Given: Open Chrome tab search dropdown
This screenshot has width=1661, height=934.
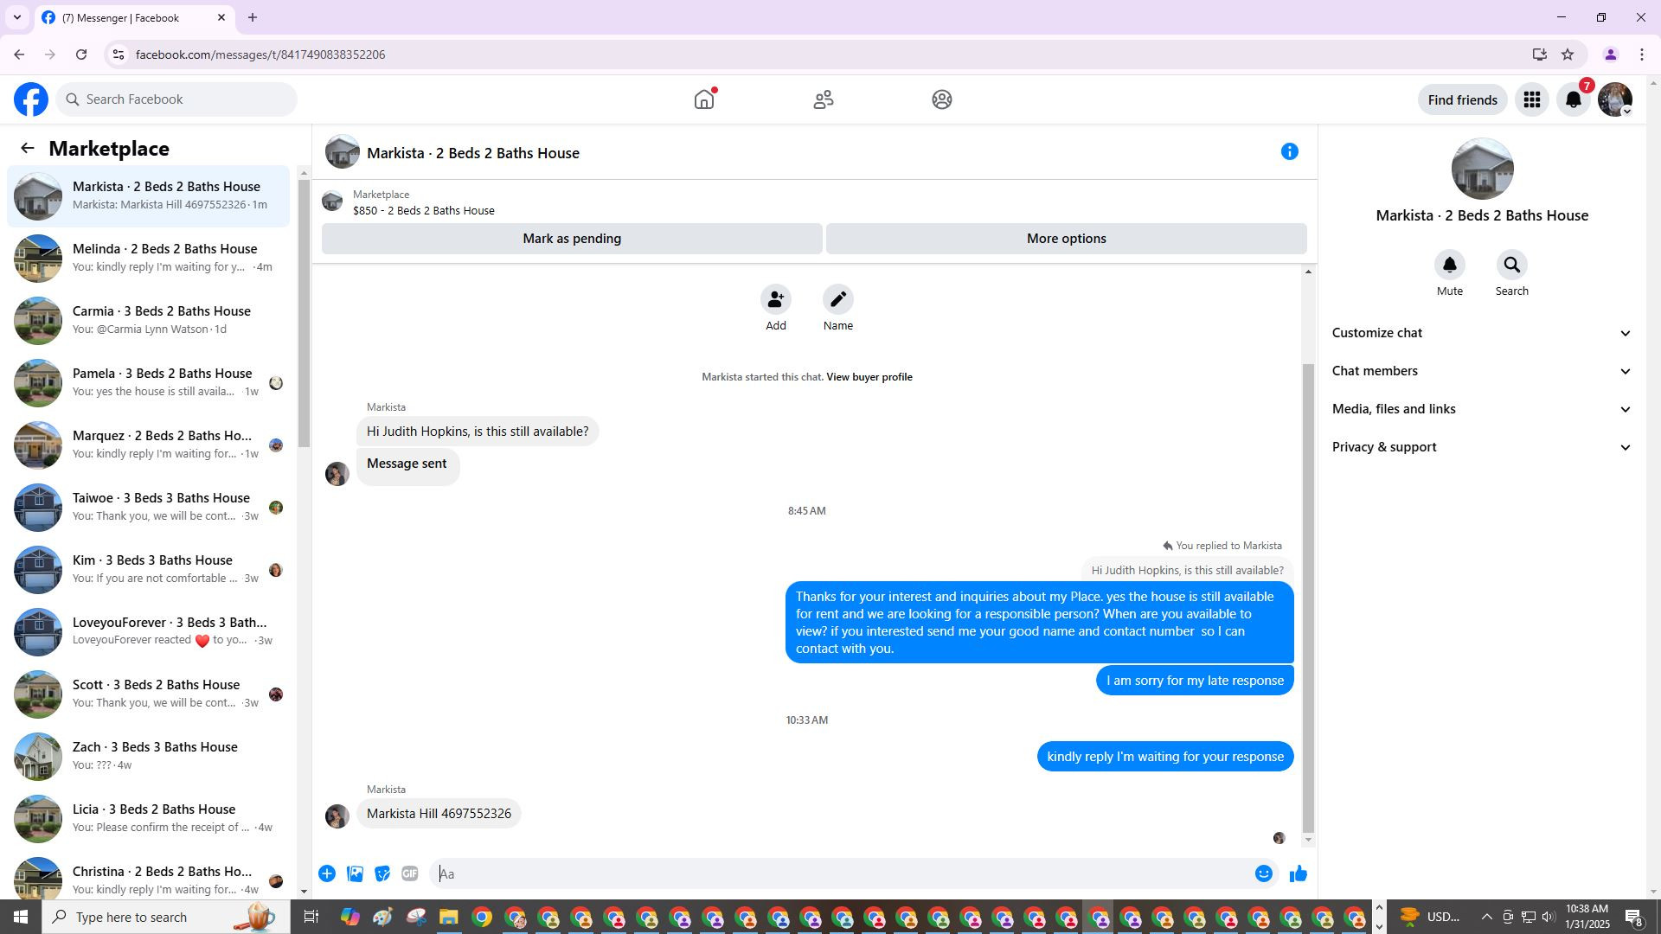Looking at the screenshot, I should coord(16,17).
